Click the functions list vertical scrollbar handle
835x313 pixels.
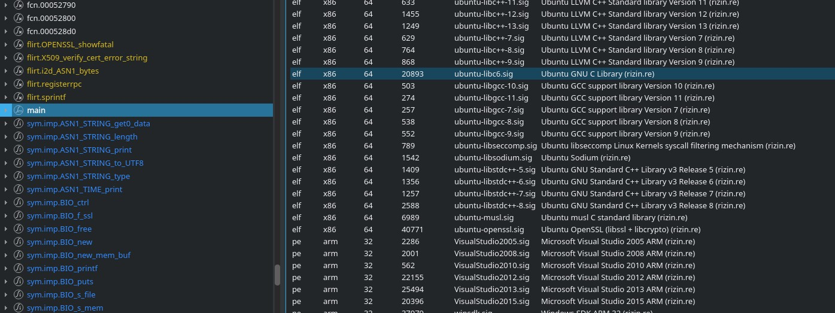point(277,275)
